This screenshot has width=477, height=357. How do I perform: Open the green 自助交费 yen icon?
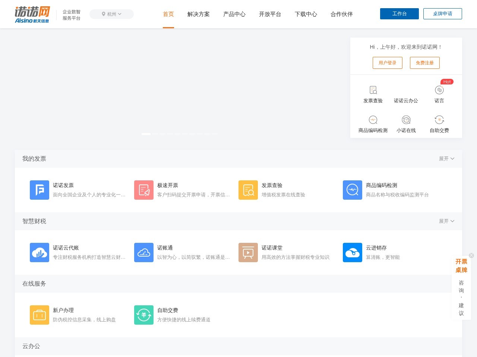coord(144,315)
